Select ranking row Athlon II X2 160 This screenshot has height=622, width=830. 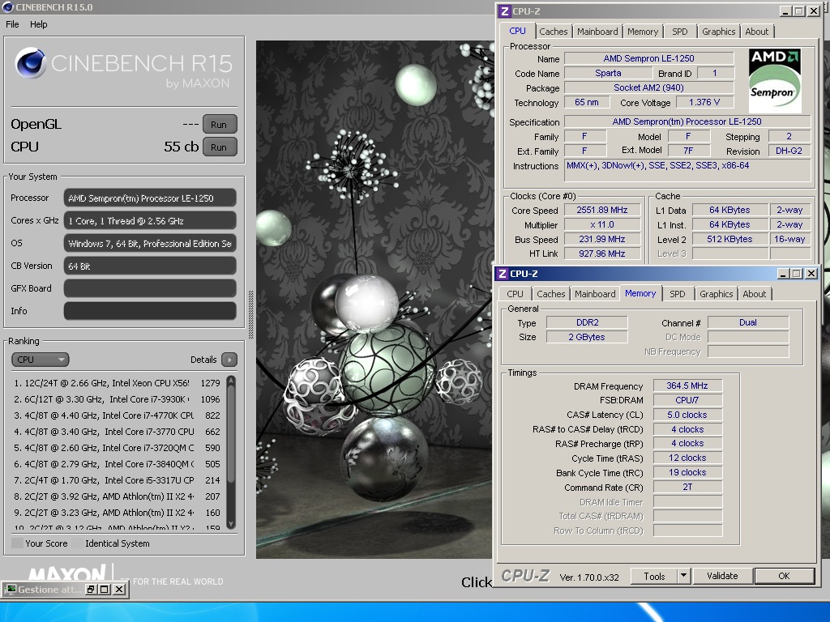(118, 513)
